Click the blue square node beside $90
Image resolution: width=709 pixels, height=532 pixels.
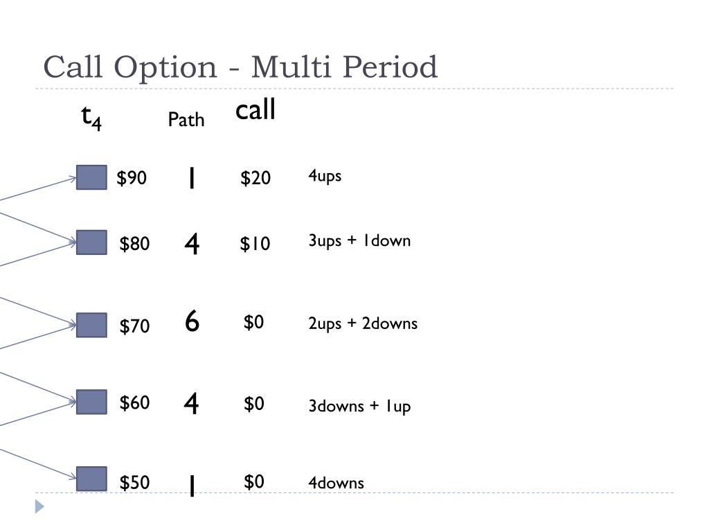coord(92,177)
